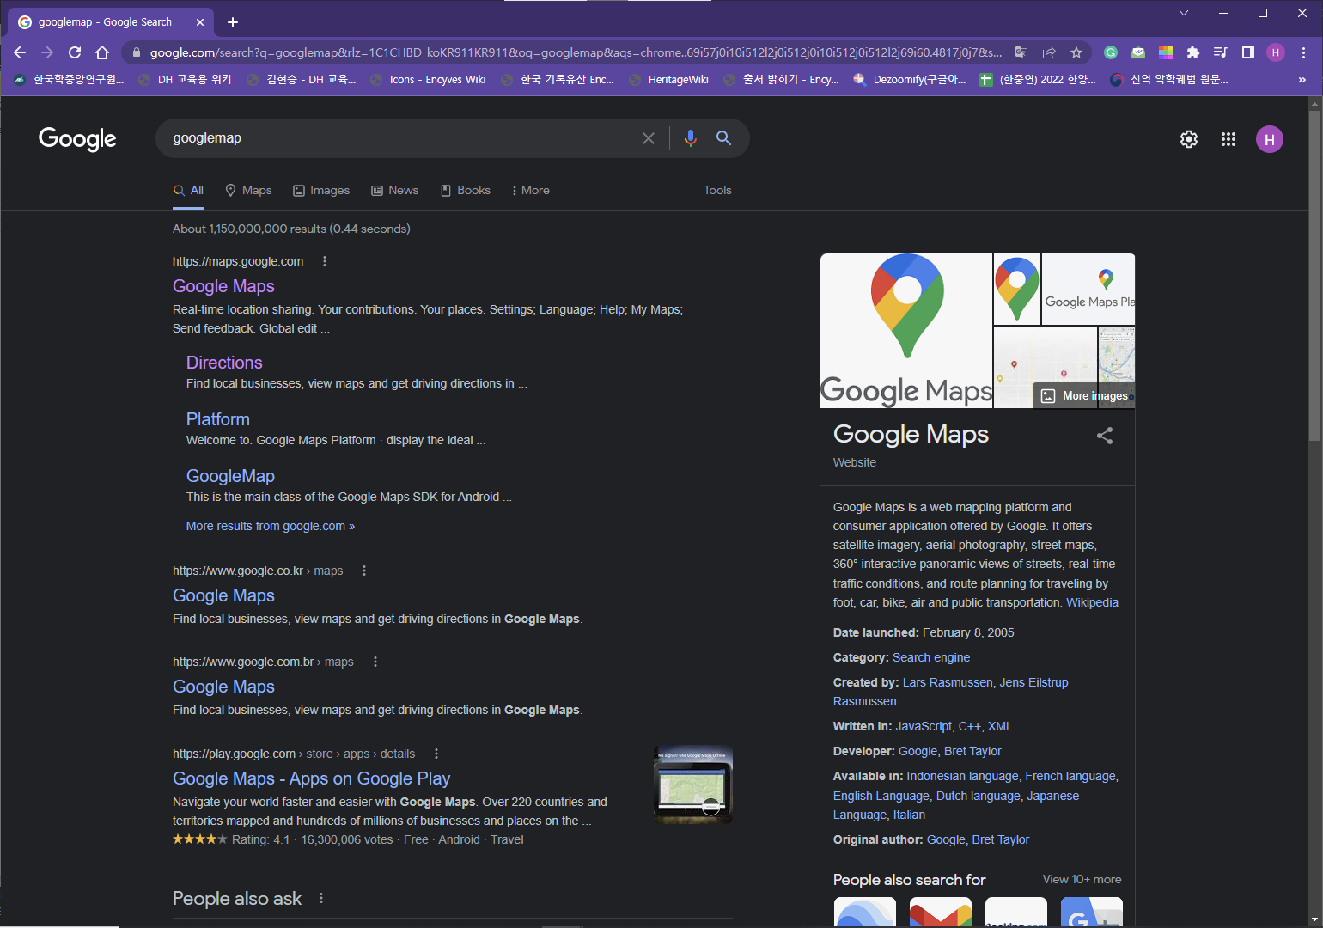Open the Google apps grid

1228,139
